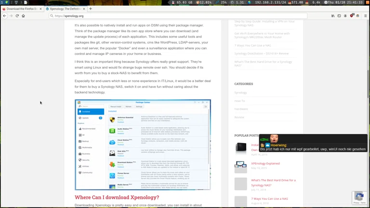Click the page's vertical scrollbar
370x208 pixels.
coord(368,96)
